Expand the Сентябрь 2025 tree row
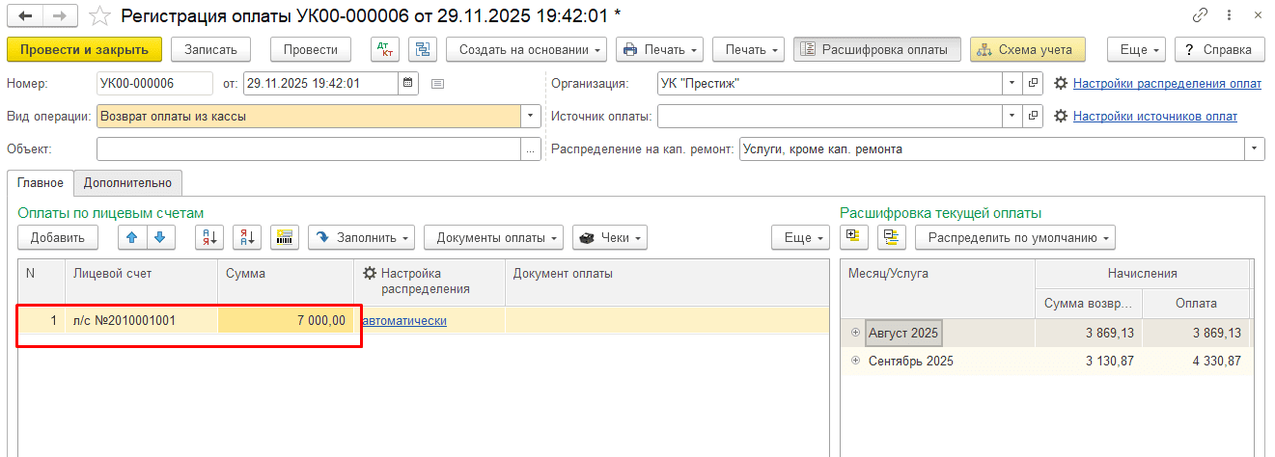 coord(855,361)
